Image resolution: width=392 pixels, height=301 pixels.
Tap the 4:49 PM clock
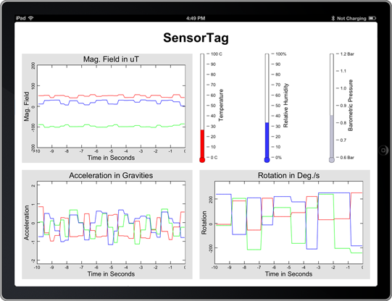pyautogui.click(x=196, y=18)
